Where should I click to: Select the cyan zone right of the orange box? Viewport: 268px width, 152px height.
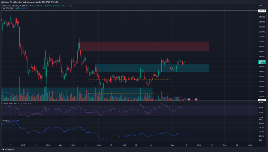click(x=188, y=68)
